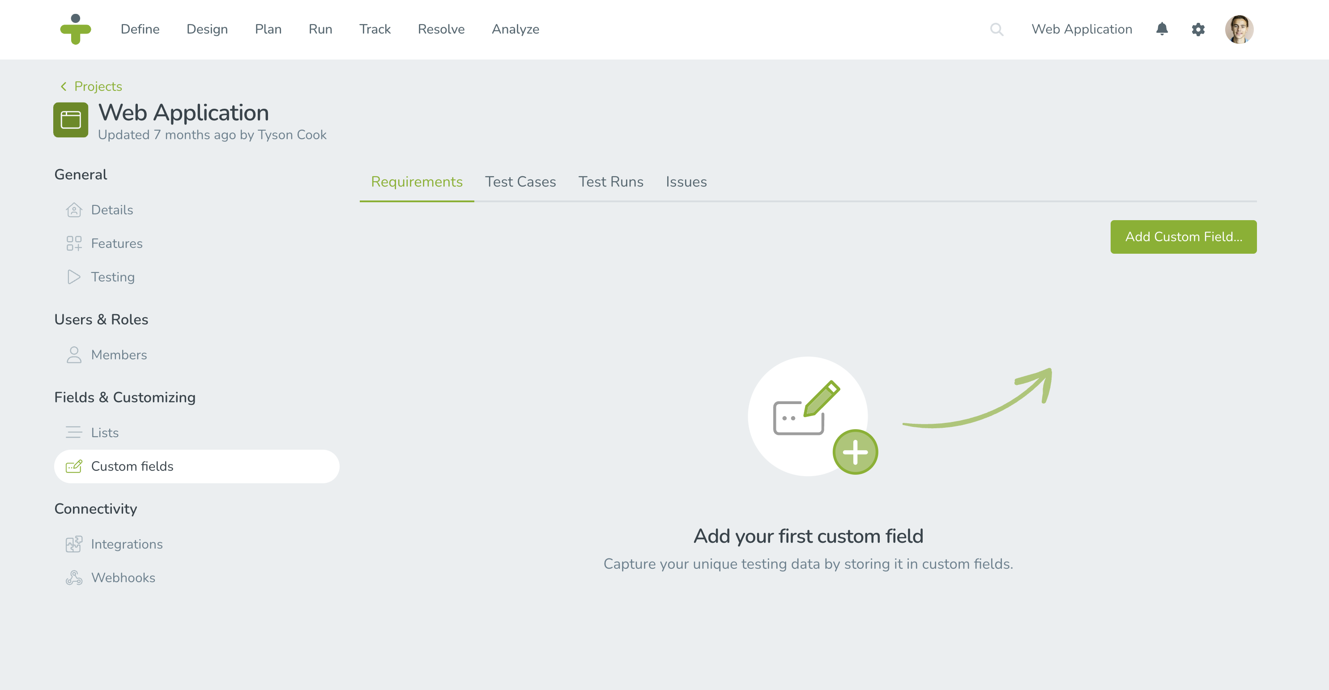Open the search magnifier icon
Screen dimensions: 1329x690
click(996, 30)
